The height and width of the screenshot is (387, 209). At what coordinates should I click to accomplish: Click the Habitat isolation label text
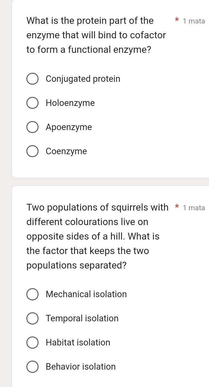[78, 342]
